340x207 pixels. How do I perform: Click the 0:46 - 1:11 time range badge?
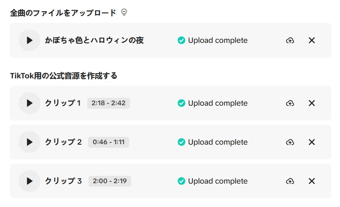(109, 142)
